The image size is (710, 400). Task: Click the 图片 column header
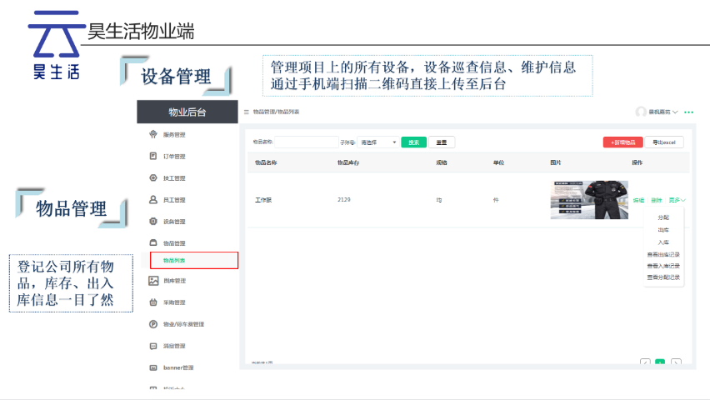(556, 162)
